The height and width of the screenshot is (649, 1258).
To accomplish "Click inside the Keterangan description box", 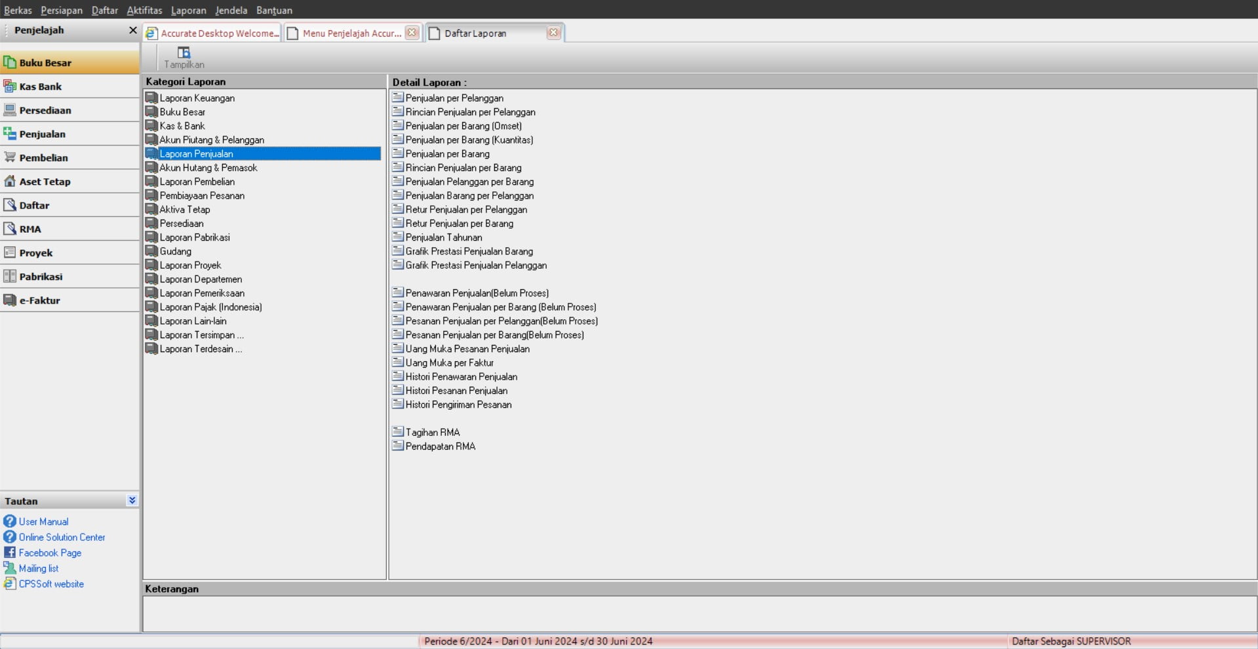I will pyautogui.click(x=699, y=614).
